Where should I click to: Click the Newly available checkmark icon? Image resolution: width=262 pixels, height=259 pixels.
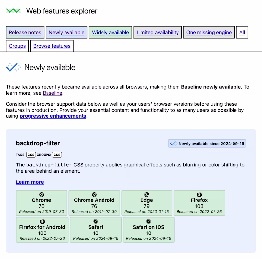tap(13, 67)
